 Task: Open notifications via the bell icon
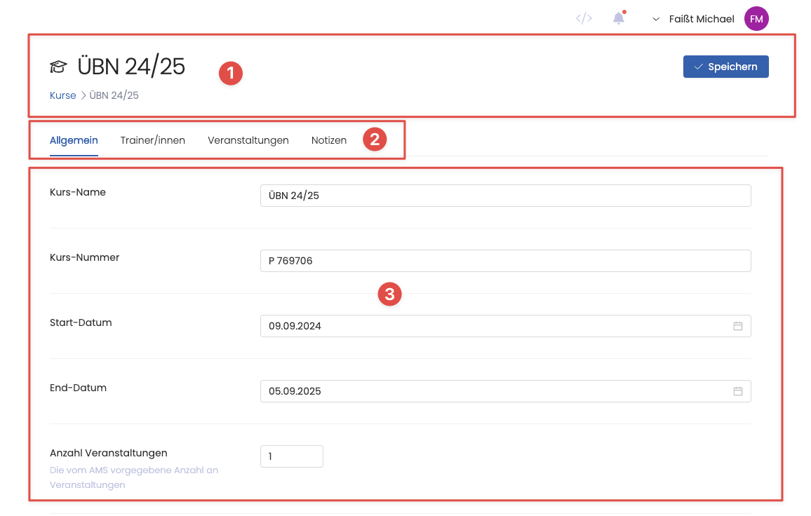coord(618,19)
